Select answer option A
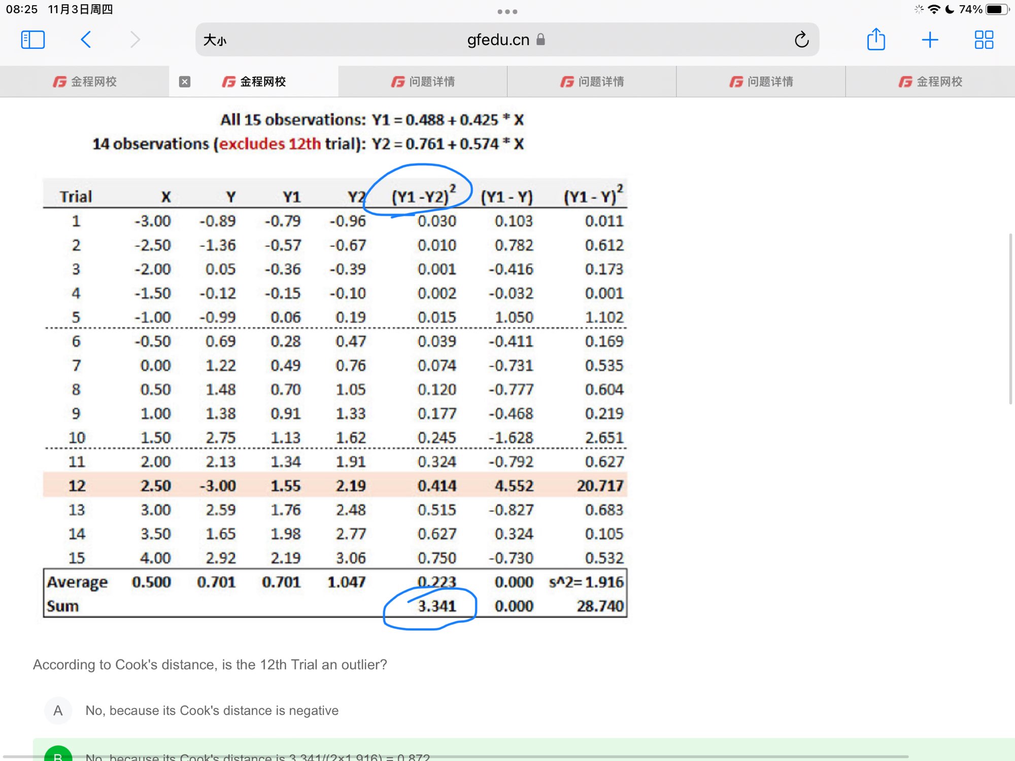Screen dimensions: 1015x761 pyautogui.click(x=58, y=710)
